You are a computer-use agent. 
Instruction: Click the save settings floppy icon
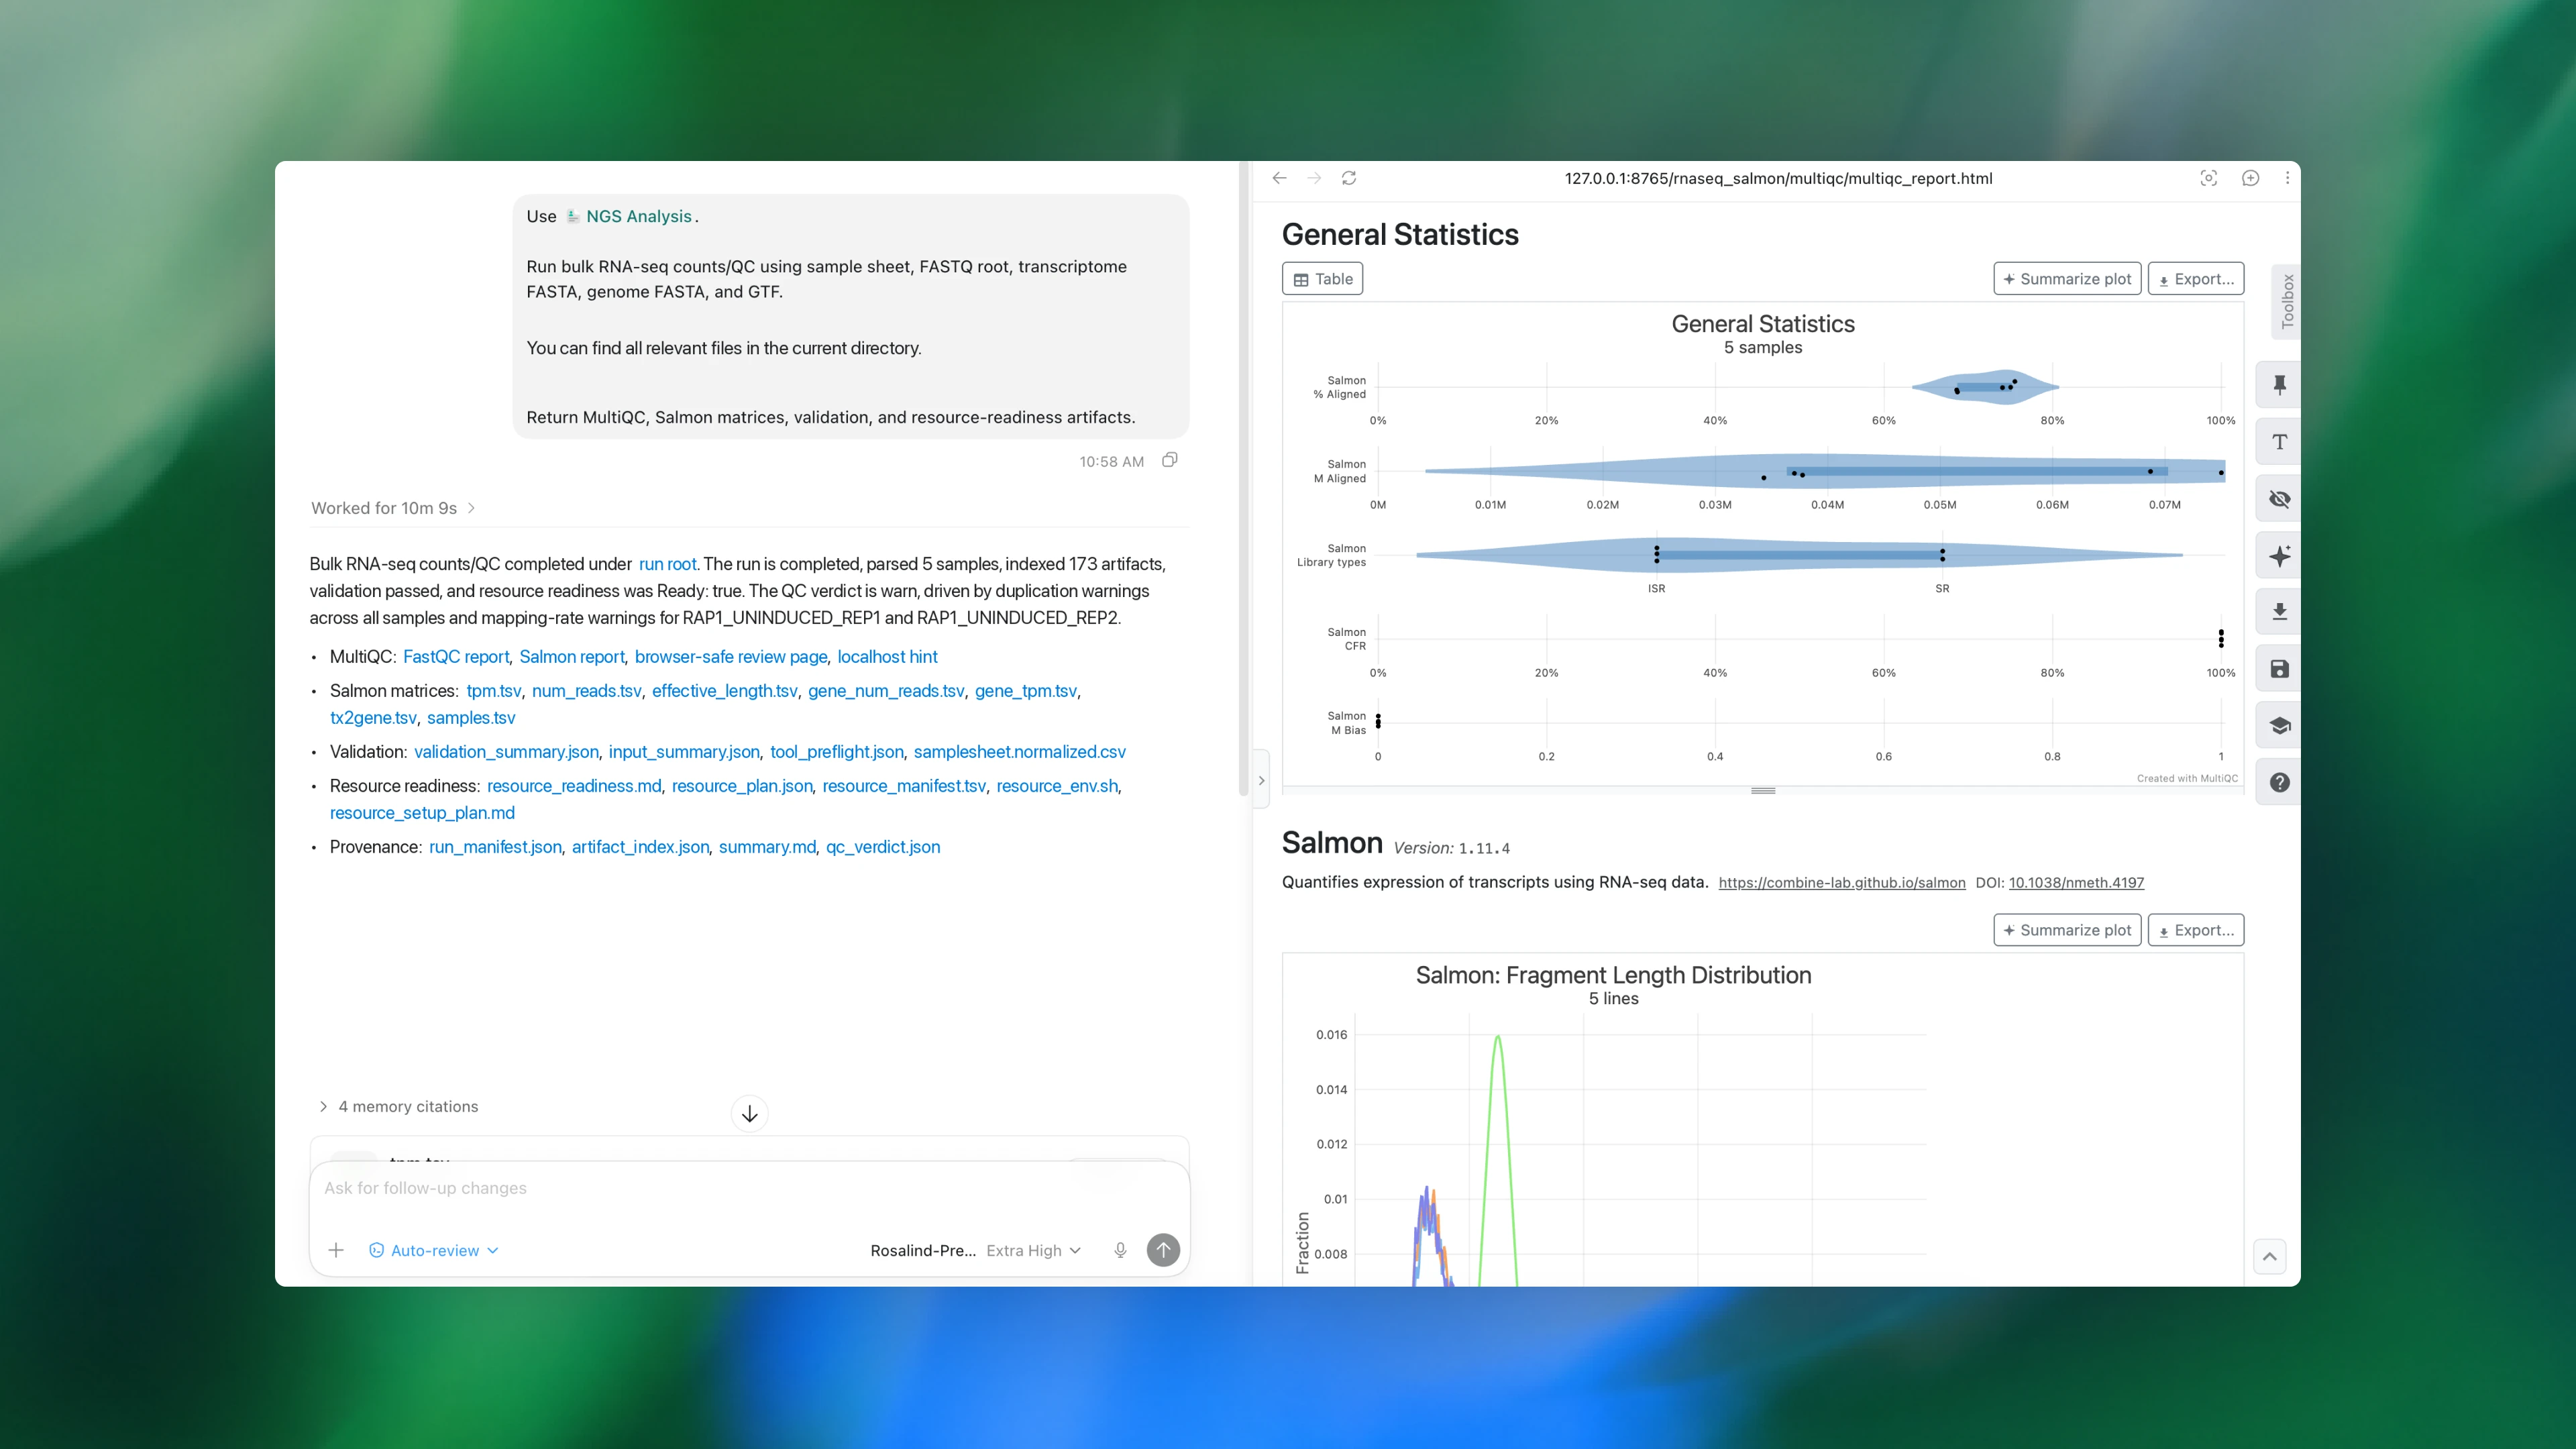point(2279,669)
